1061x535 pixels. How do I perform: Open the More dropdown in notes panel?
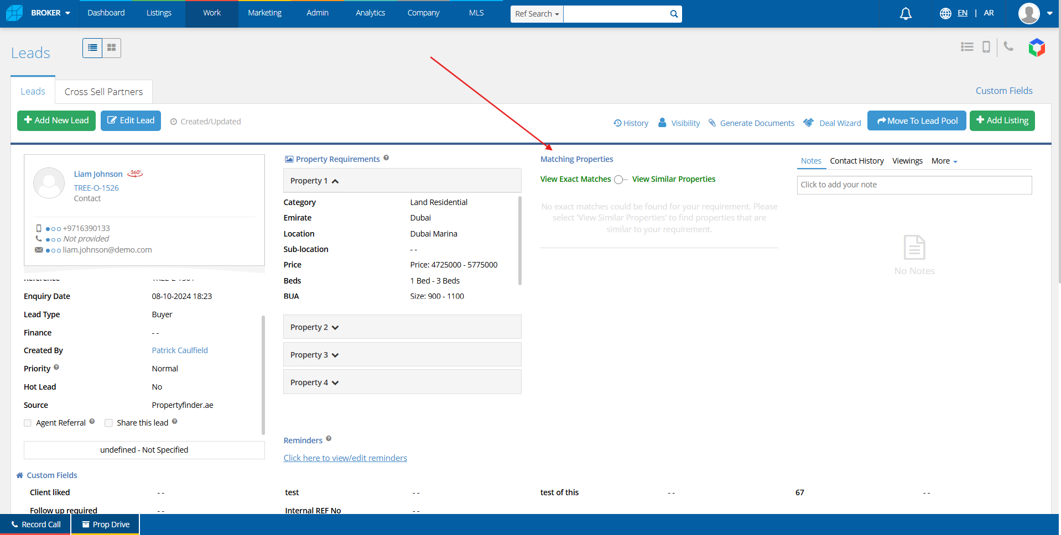tap(944, 161)
